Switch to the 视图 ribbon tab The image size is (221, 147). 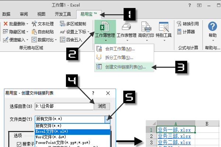coord(41,14)
